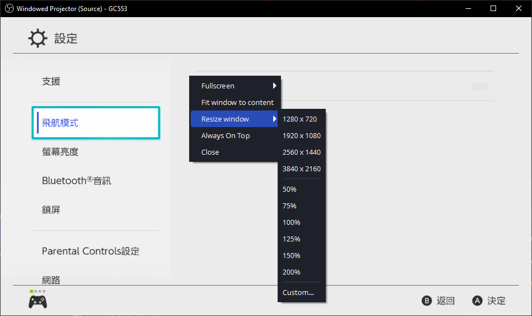Open the Custom... size option

click(301, 292)
